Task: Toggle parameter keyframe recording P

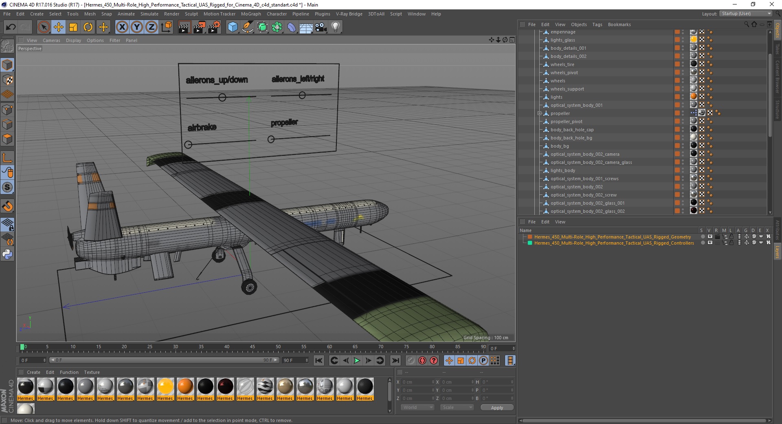Action: 483,360
